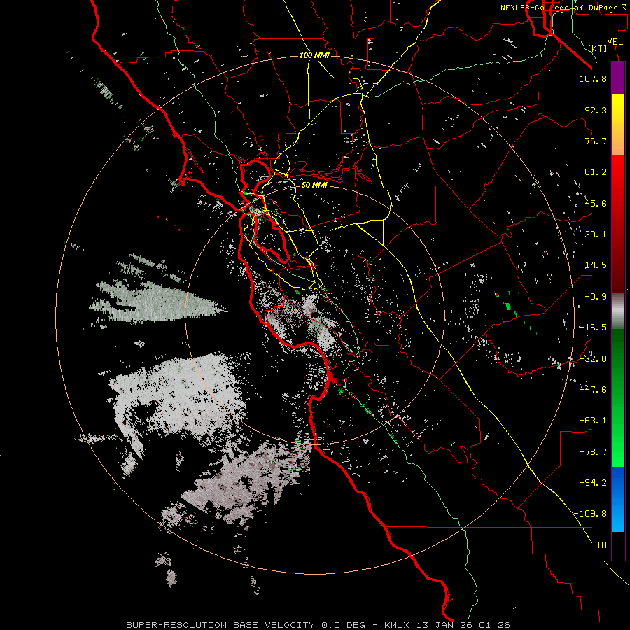Click the -16.5 legend value
630x630 pixels.
tap(593, 328)
